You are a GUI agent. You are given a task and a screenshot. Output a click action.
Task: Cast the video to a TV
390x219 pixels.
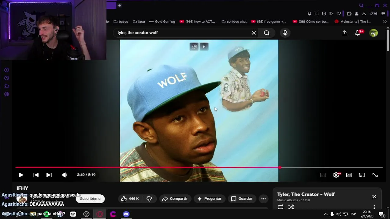click(362, 175)
